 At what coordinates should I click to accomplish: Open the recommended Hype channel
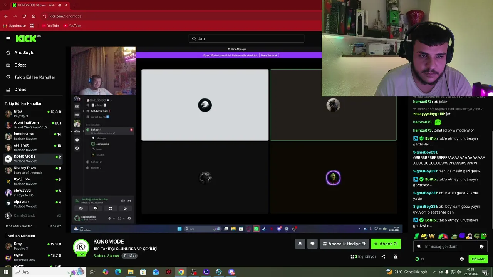pos(33,257)
